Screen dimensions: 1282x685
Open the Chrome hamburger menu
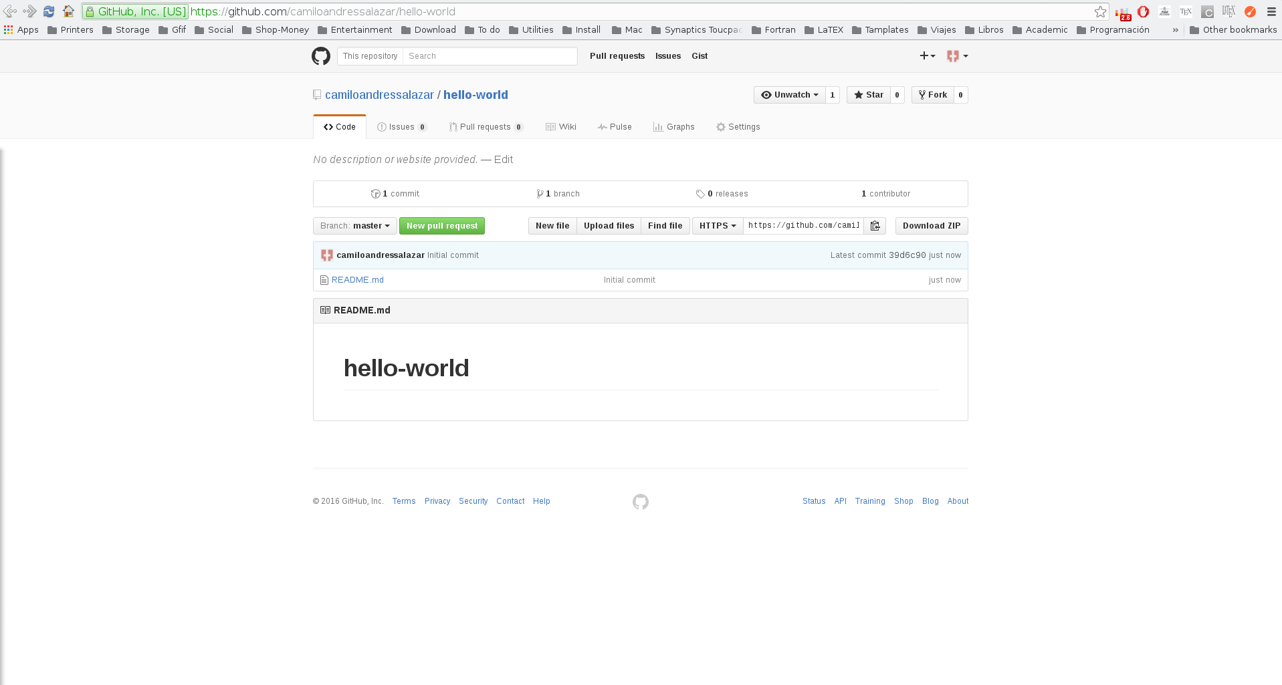point(1271,11)
